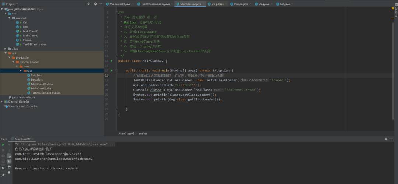The image size is (398, 184).
Task: Rerun MainClass02 with green play button
Action: click(x=3, y=145)
